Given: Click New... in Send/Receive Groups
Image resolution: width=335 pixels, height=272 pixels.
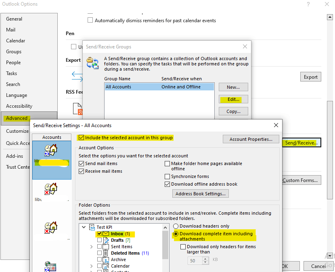Looking at the screenshot, I should [233, 87].
